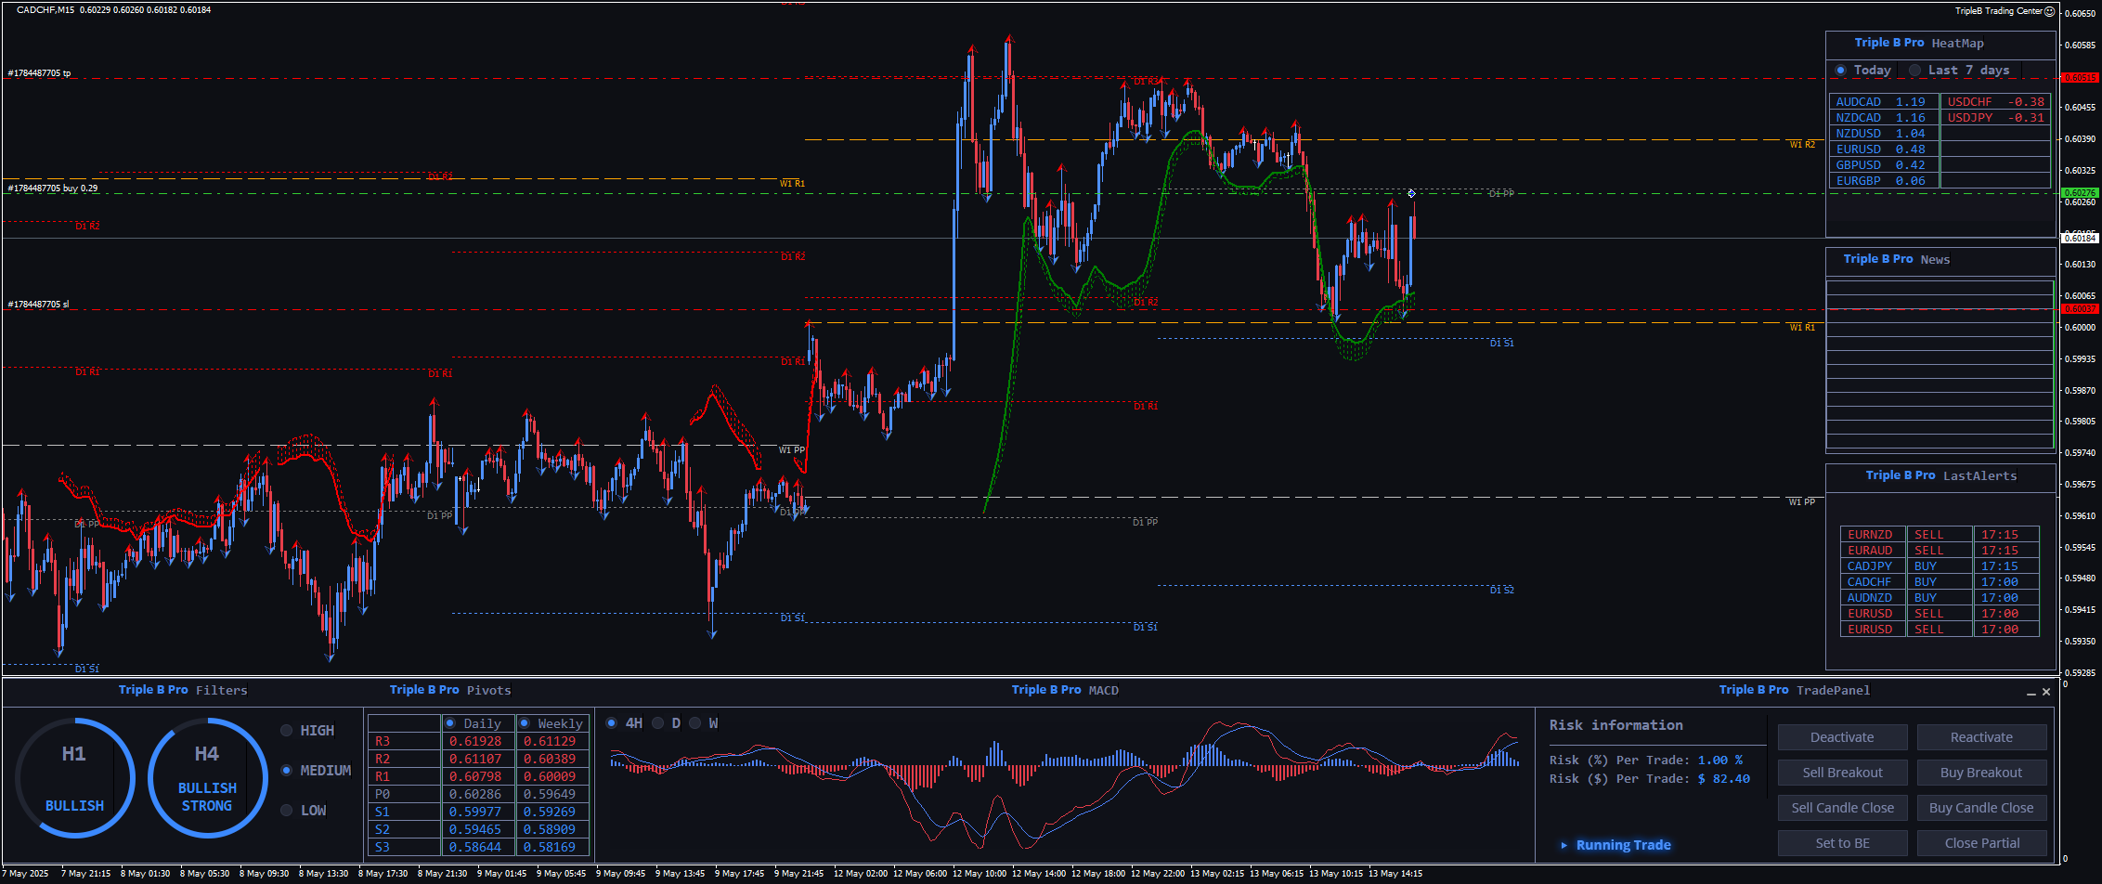Click the diamond marker at the latest candle
The image size is (2102, 884).
coord(1411,193)
